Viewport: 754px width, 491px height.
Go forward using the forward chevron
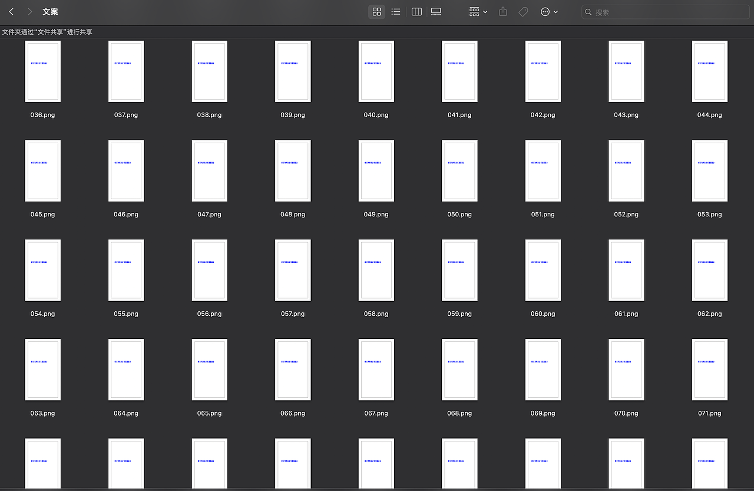[29, 12]
